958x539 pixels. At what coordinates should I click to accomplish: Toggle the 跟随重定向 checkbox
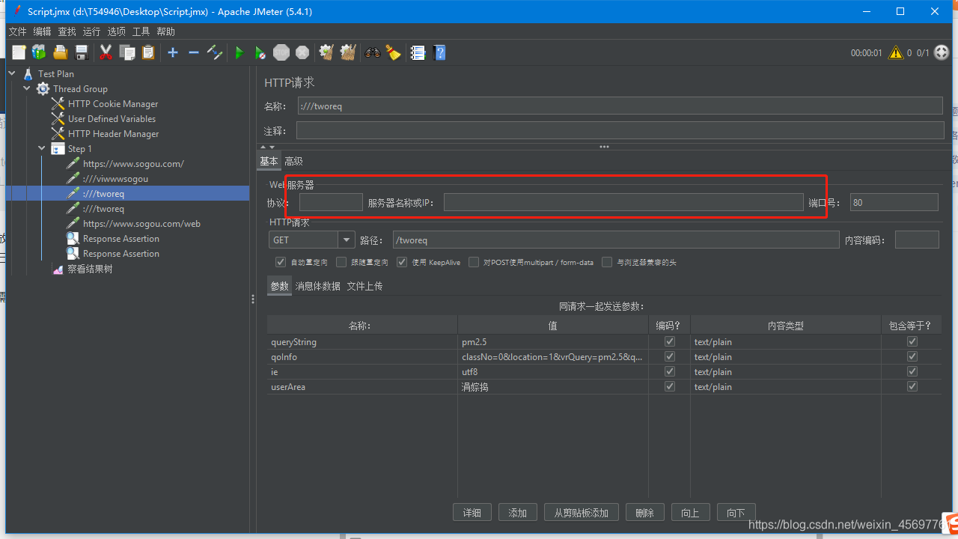(x=341, y=262)
